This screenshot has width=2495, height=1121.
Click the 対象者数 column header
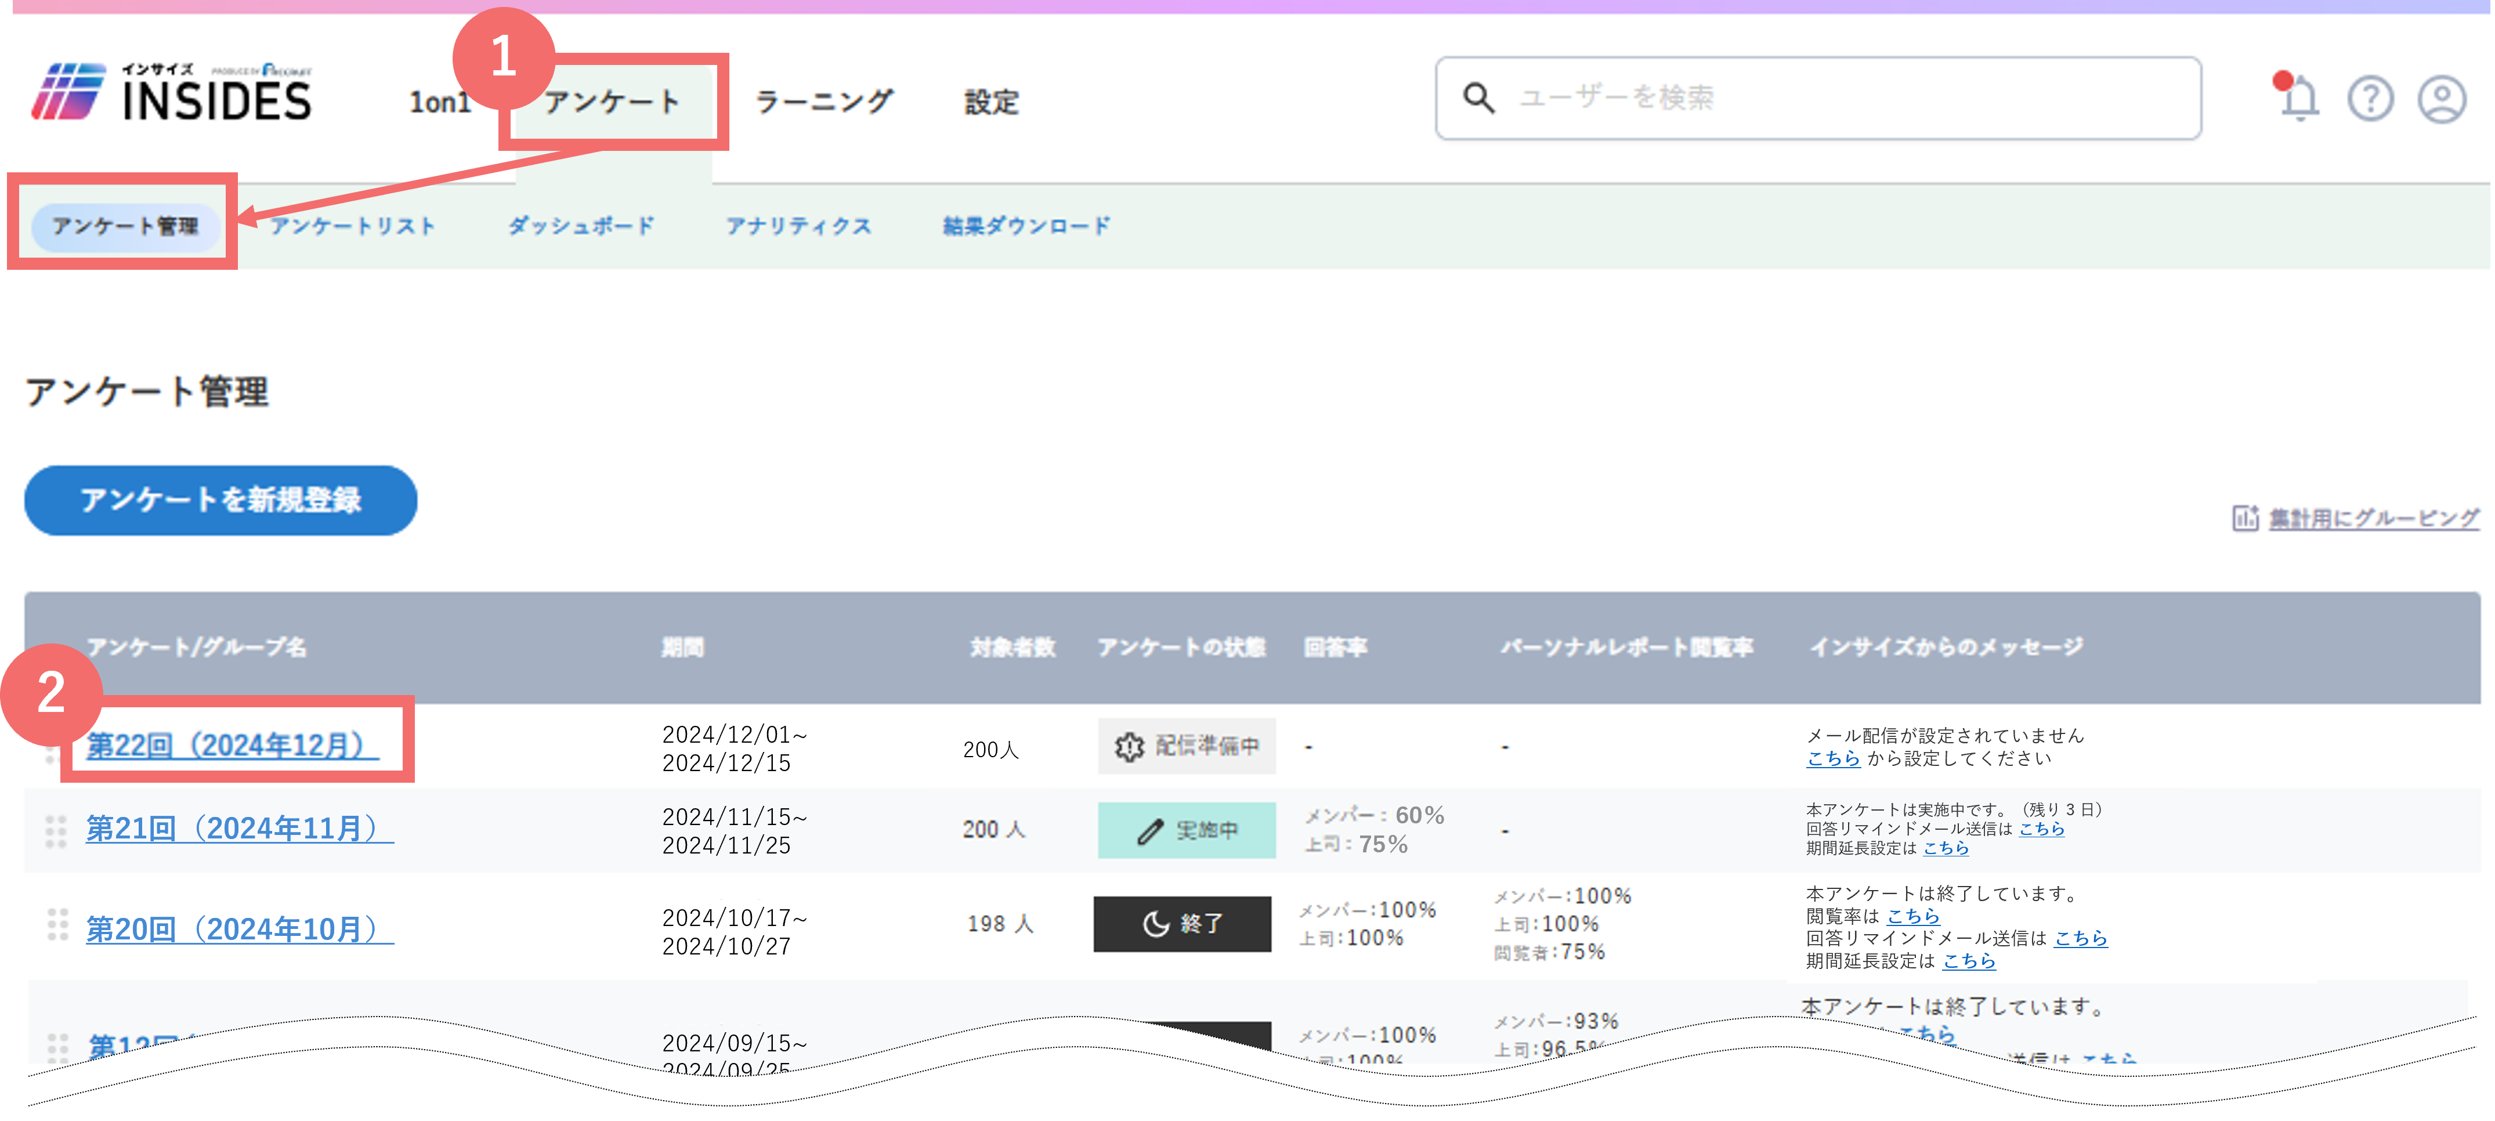1012,647
